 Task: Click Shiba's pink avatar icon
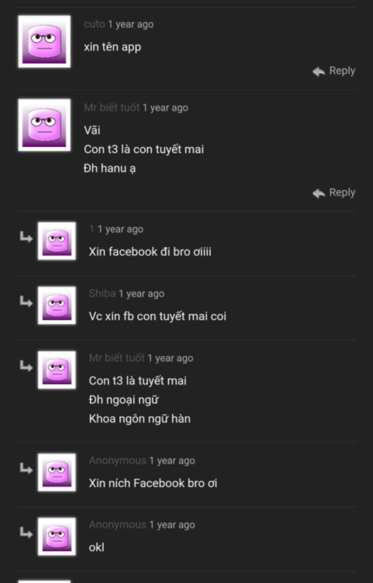[x=57, y=305]
